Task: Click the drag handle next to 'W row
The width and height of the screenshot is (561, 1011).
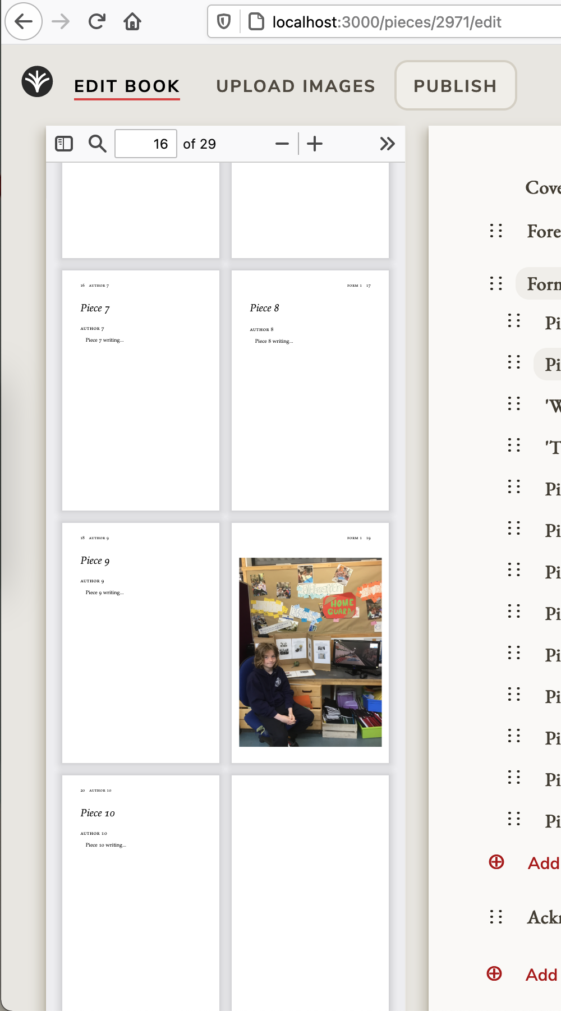Action: tap(514, 403)
